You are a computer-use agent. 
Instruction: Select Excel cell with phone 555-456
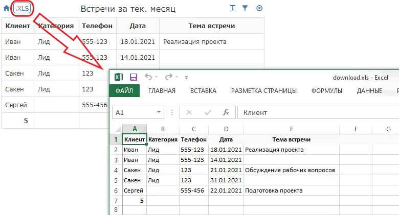[194, 190]
